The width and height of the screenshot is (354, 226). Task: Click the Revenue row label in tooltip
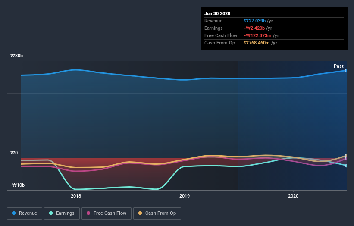(213, 21)
